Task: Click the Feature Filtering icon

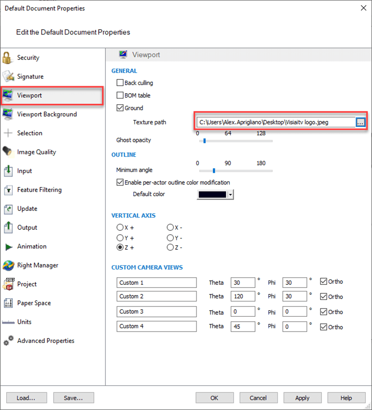Action: click(8, 190)
